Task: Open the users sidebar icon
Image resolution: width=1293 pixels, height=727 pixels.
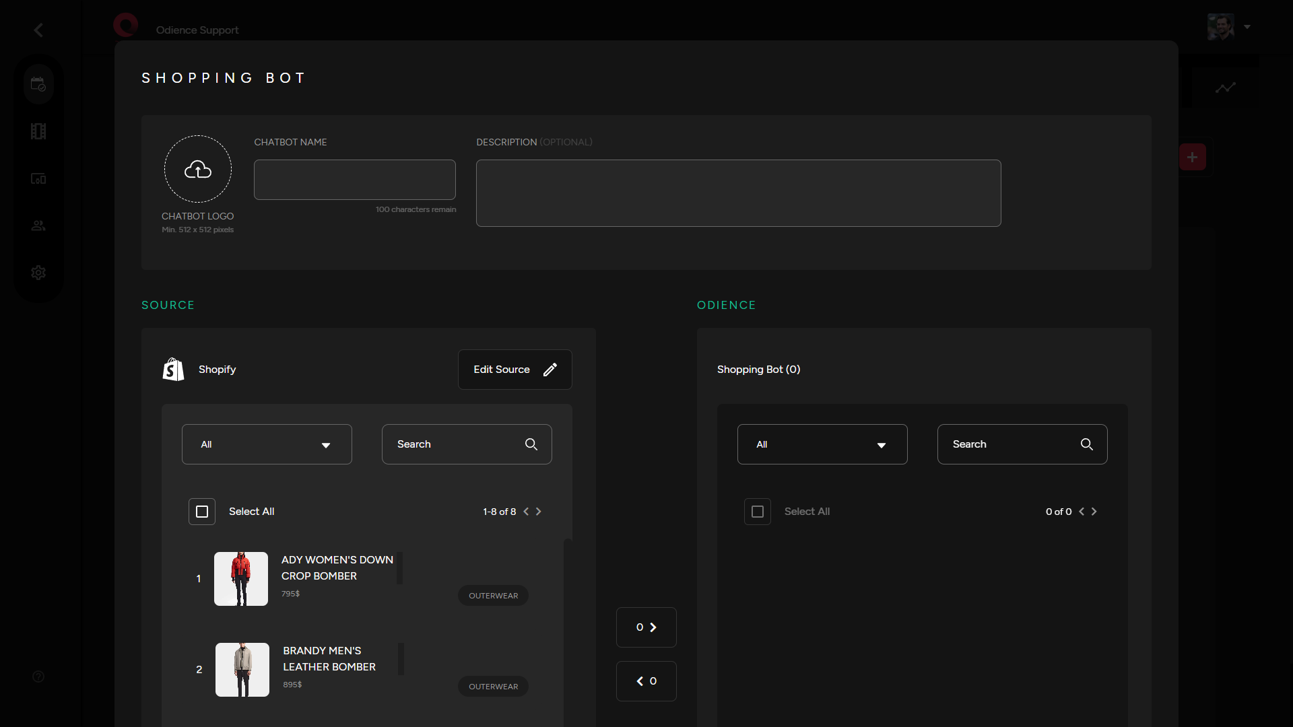Action: pos(38,226)
